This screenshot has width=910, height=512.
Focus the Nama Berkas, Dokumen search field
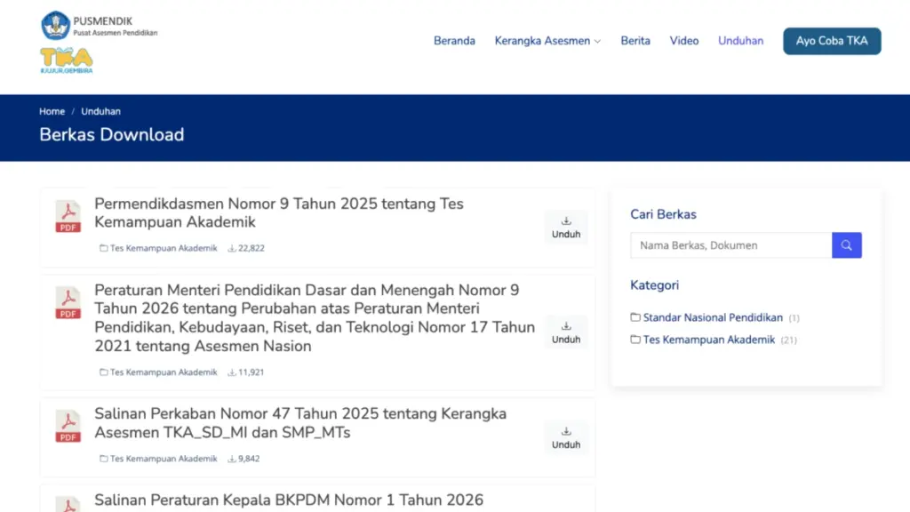click(x=731, y=245)
